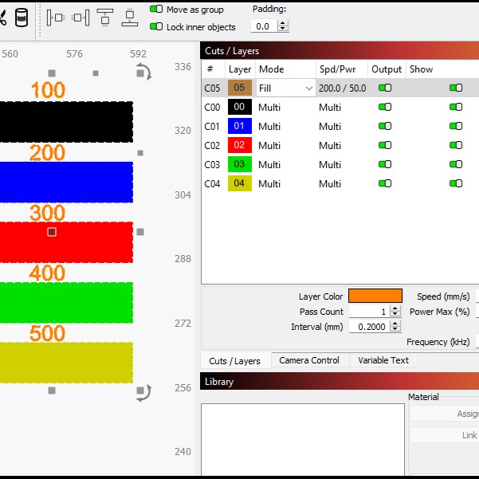Screen dimensions: 479x479
Task: Click the Output column header
Action: (387, 69)
